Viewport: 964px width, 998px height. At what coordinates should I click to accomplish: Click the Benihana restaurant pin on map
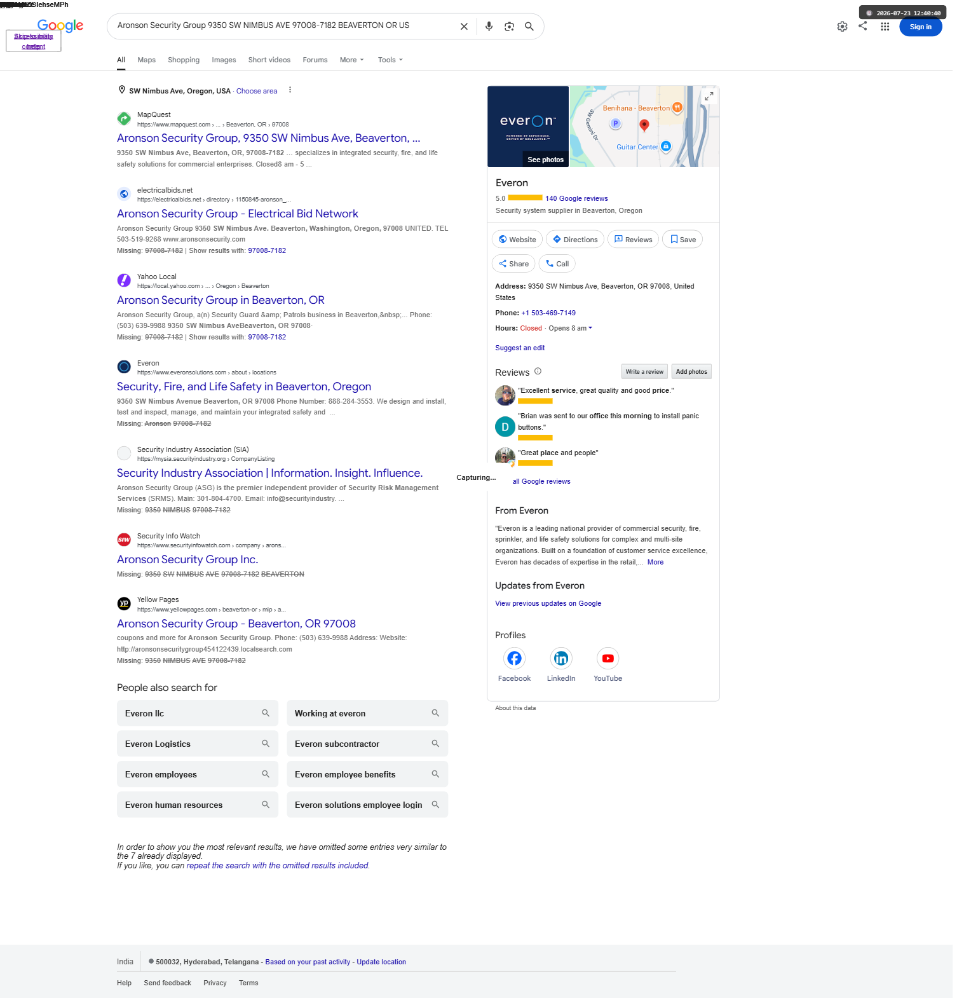tap(677, 107)
